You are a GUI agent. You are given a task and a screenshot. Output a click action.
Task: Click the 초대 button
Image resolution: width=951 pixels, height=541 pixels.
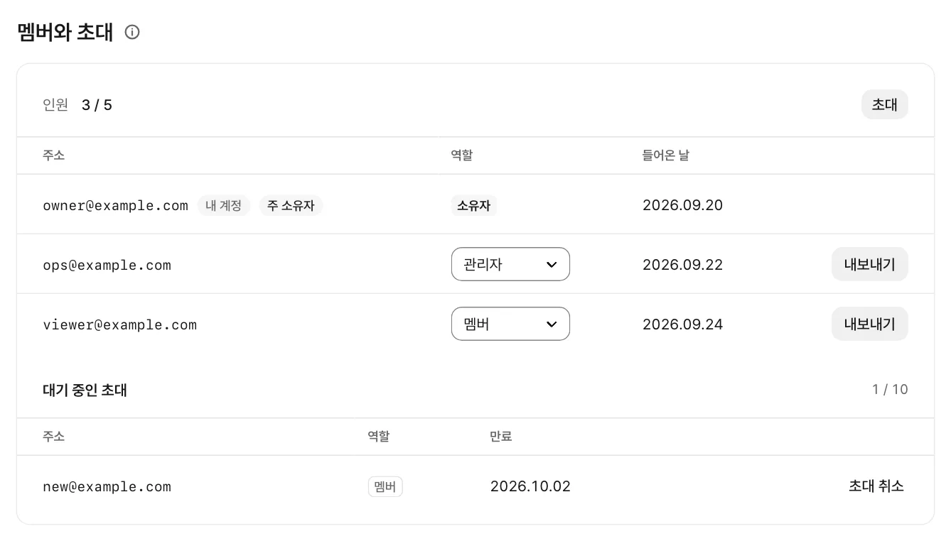[x=884, y=104]
